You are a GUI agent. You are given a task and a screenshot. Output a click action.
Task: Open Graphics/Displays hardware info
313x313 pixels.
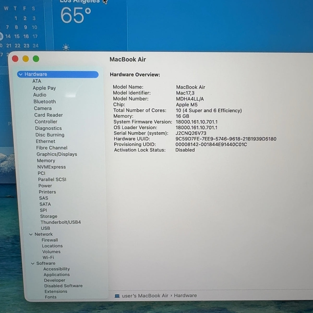click(x=57, y=154)
